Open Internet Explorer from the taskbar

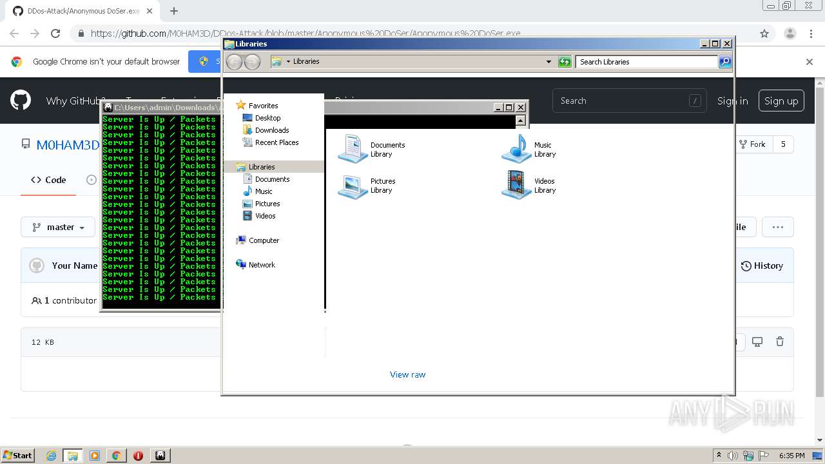click(51, 456)
